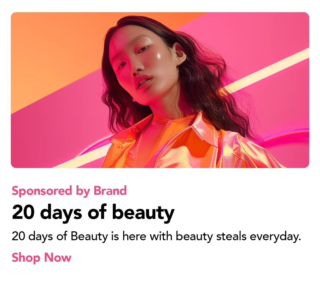Click the word everyday in description line

276,236
